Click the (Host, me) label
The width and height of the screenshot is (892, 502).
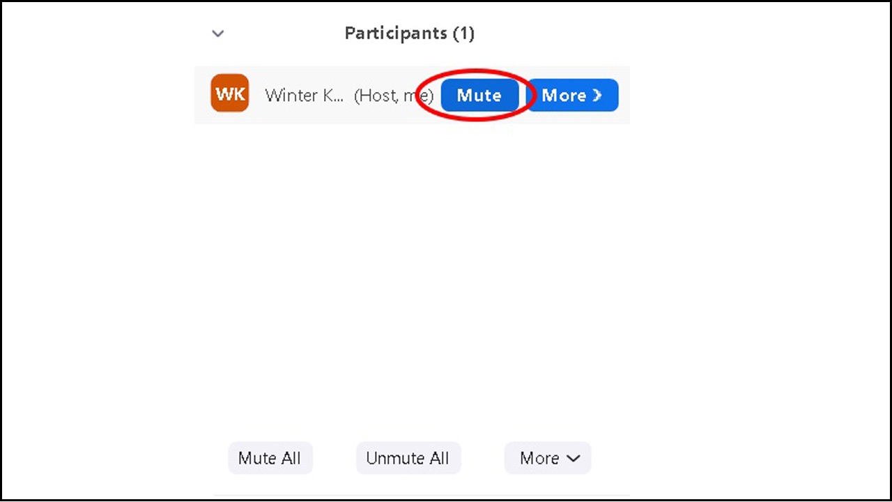tap(394, 96)
